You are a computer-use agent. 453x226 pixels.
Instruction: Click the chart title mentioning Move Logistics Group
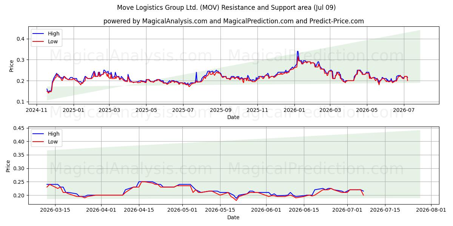(226, 8)
